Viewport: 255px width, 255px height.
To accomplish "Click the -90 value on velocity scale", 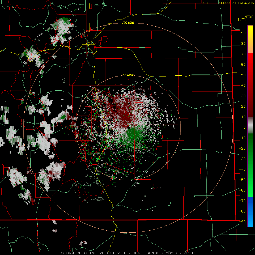I will point(242,222).
